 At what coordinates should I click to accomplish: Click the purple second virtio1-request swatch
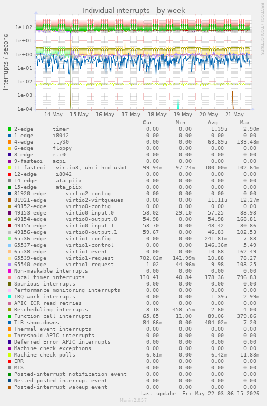9,265
